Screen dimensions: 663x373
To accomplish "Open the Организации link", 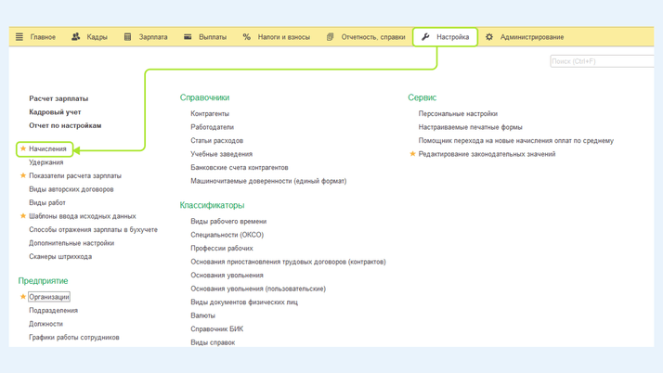I will point(48,297).
